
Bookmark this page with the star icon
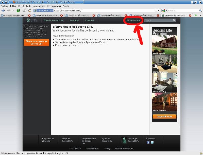pos(156,11)
